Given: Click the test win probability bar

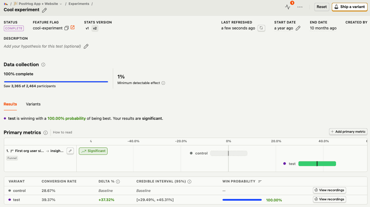Looking at the screenshot, I should pos(242,200).
